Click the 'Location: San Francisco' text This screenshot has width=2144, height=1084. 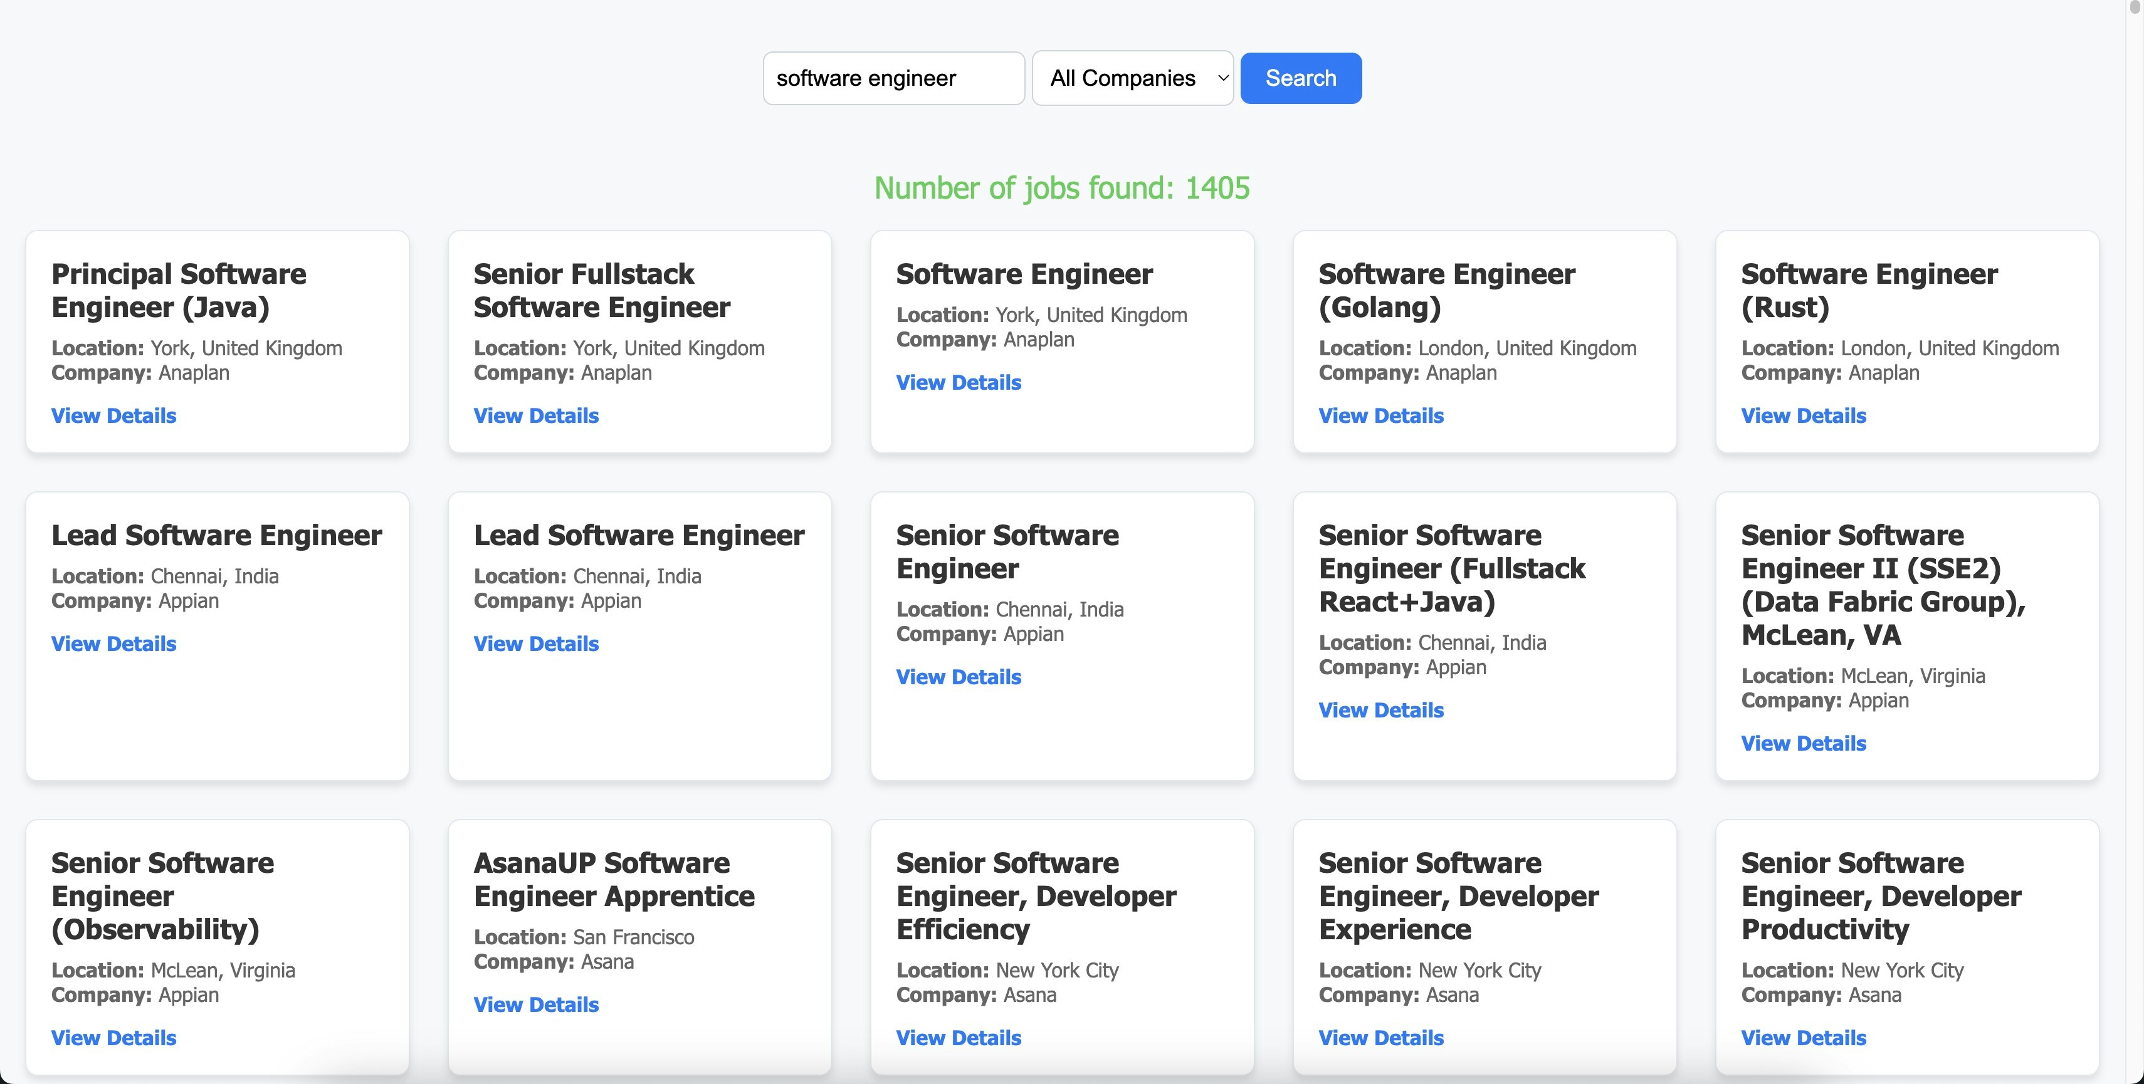pyautogui.click(x=584, y=937)
